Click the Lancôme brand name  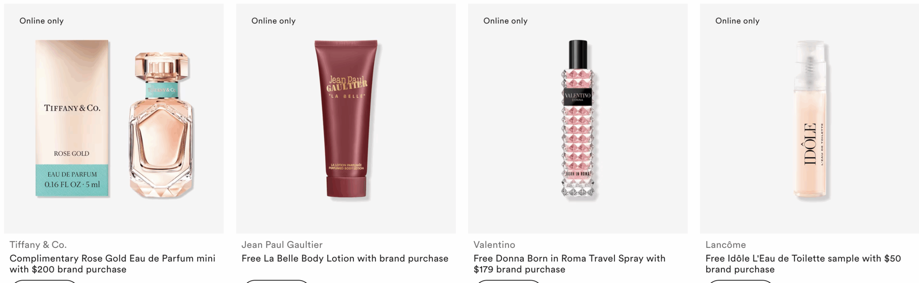[726, 245]
